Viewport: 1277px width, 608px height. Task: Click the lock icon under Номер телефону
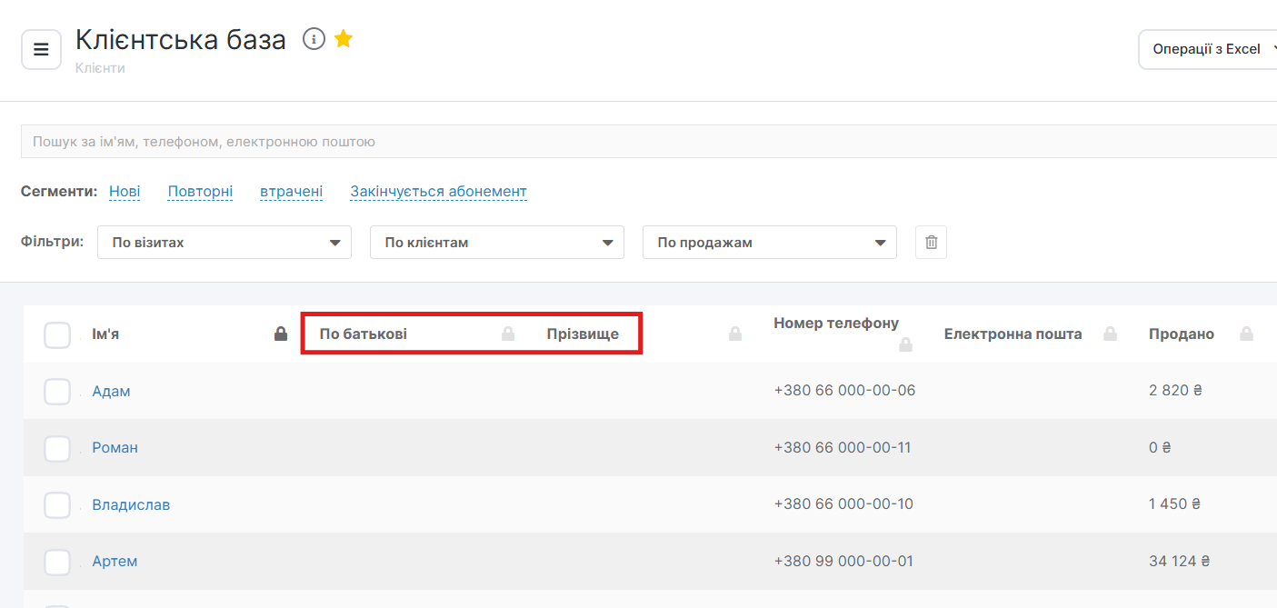[905, 344]
